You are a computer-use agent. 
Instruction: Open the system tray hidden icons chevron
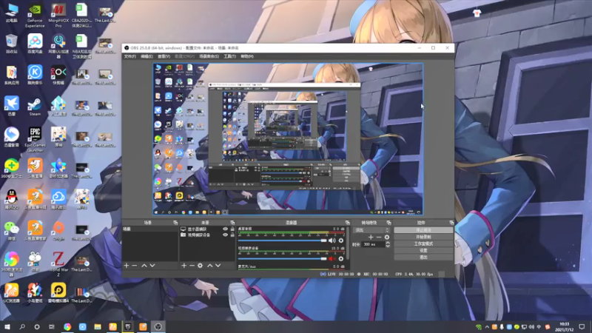pyautogui.click(x=487, y=327)
